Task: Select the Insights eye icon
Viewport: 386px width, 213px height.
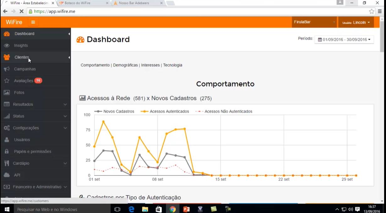Action: pyautogui.click(x=6, y=45)
